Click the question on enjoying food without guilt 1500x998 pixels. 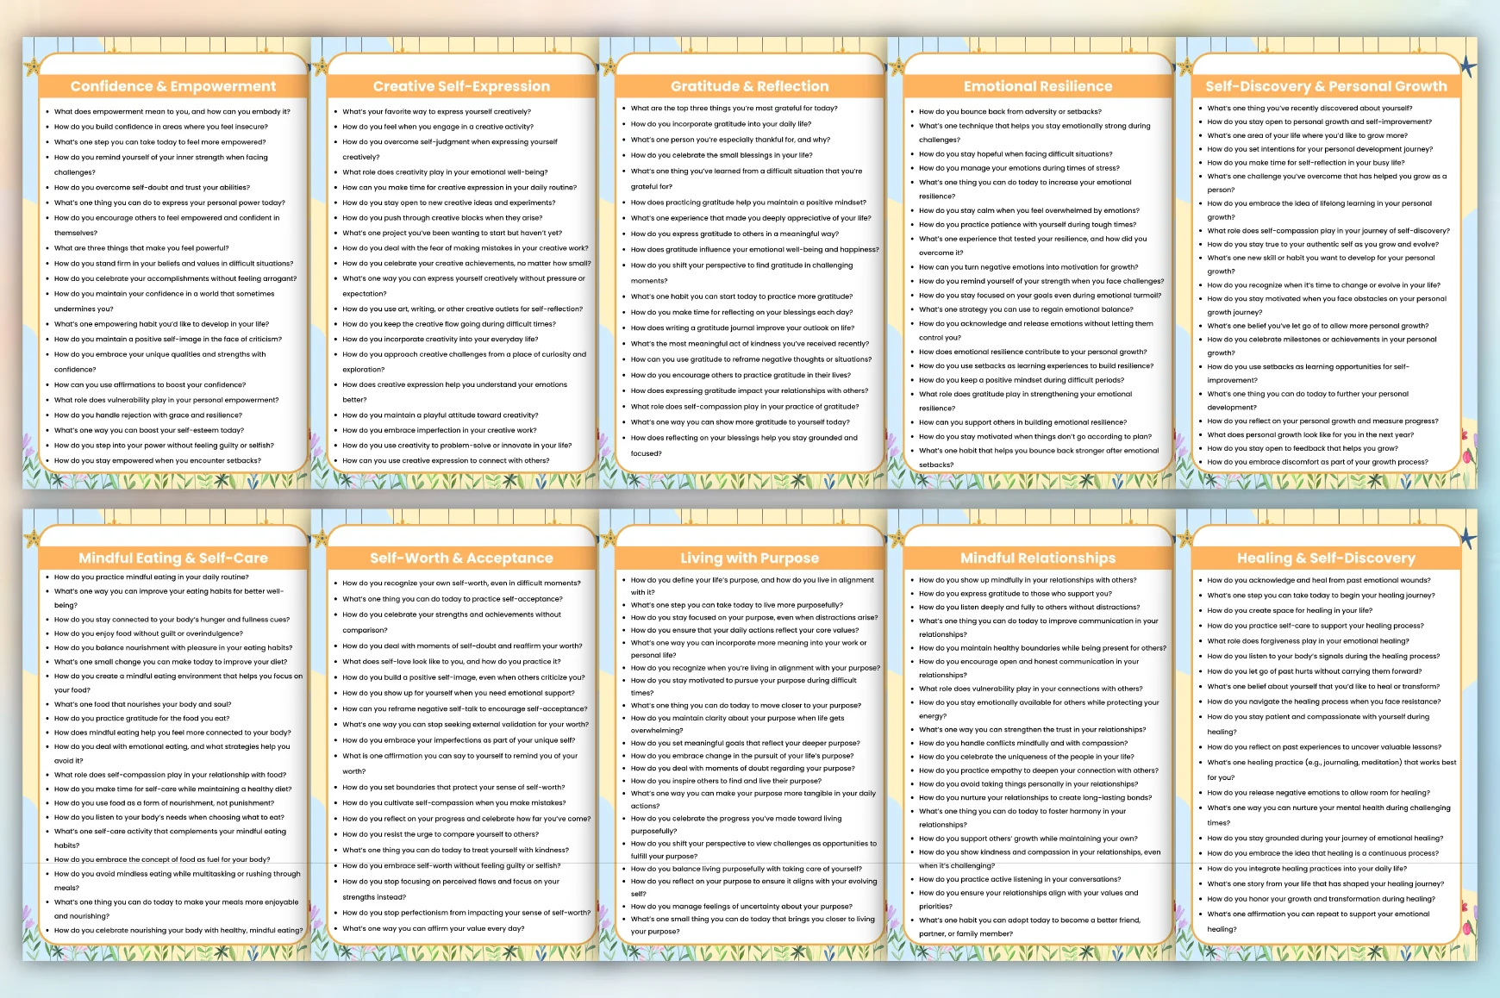coord(148,633)
